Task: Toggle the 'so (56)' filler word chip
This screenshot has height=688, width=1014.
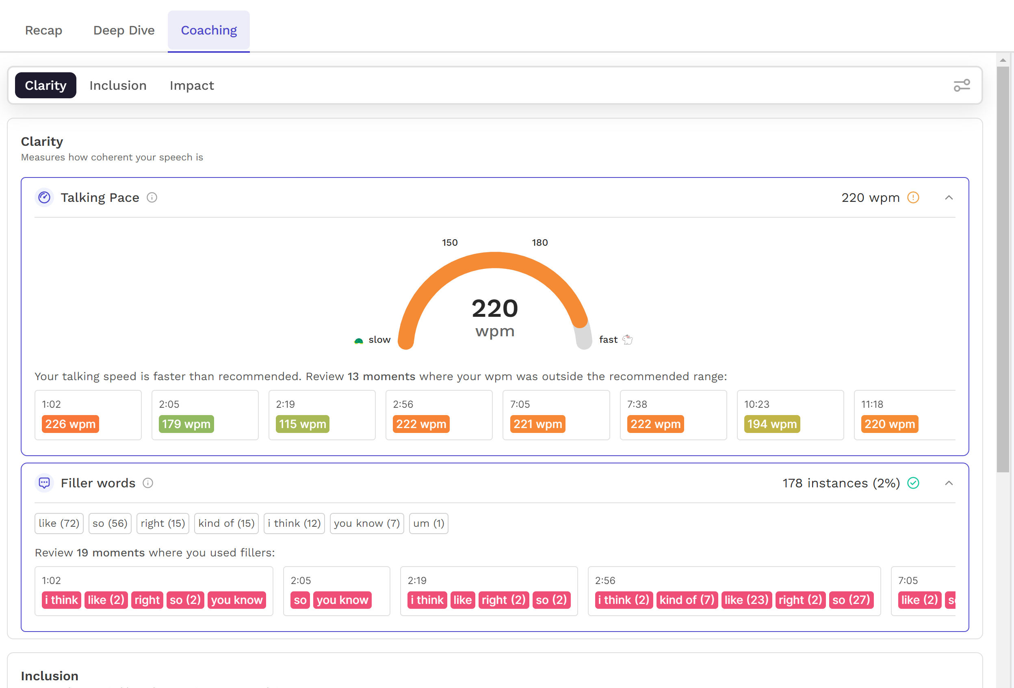Action: tap(110, 523)
